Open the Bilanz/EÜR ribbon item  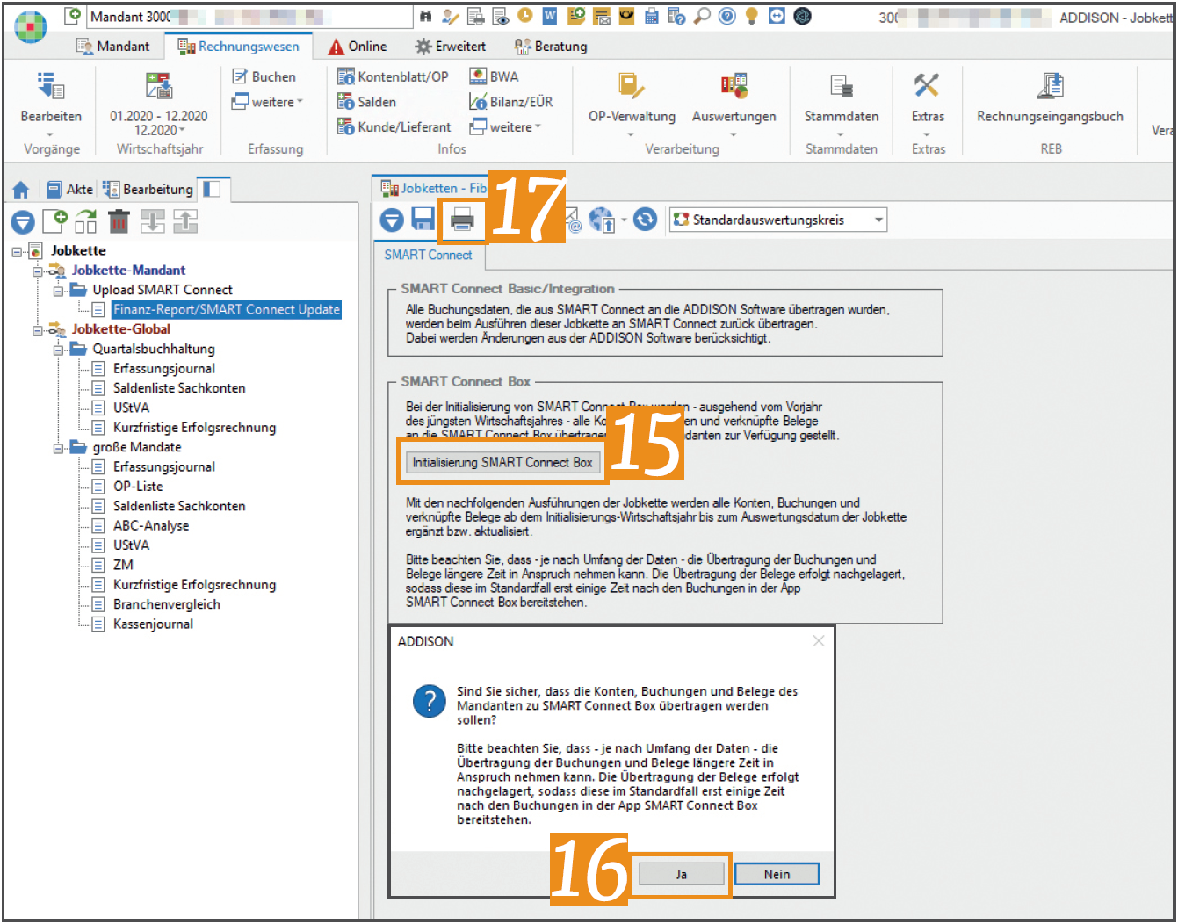(511, 102)
